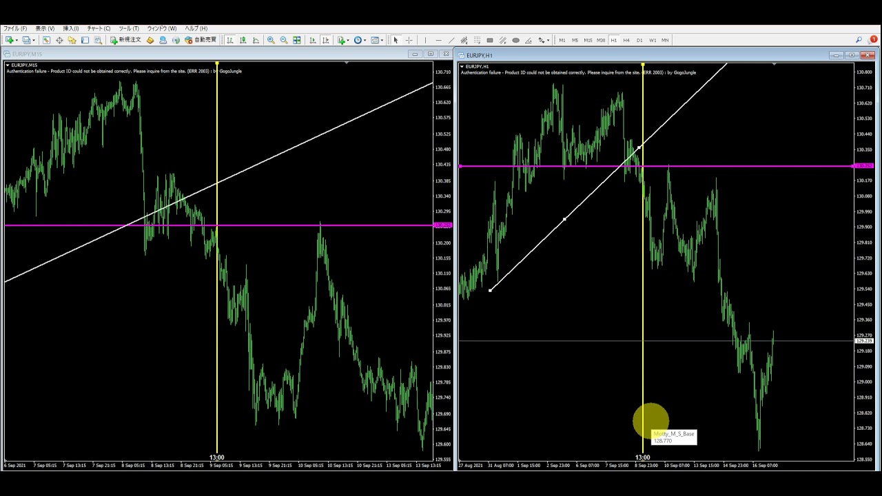Toggle chart shift from right edge
882x496 pixels.
tap(326, 40)
